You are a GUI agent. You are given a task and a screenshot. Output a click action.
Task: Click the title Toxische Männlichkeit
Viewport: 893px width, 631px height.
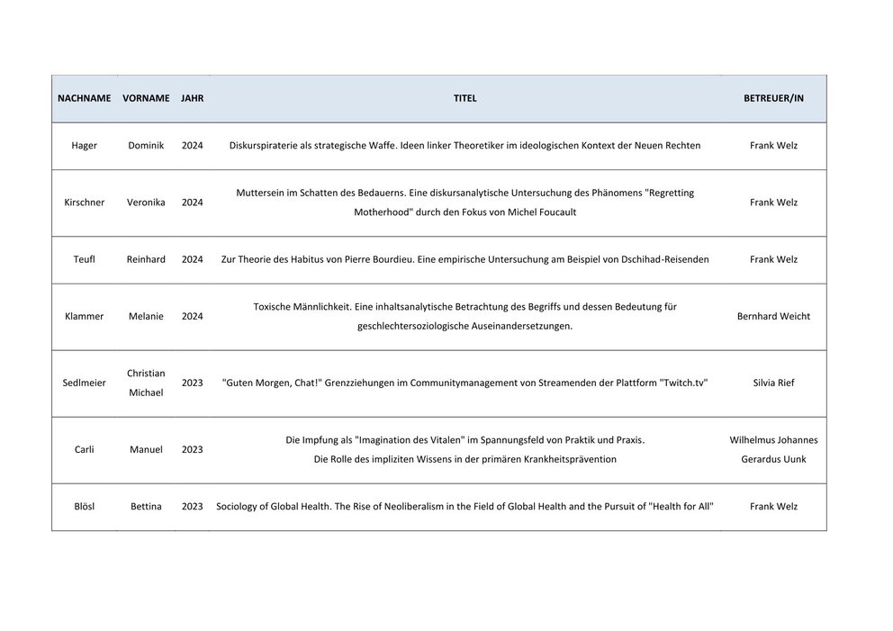tap(465, 316)
